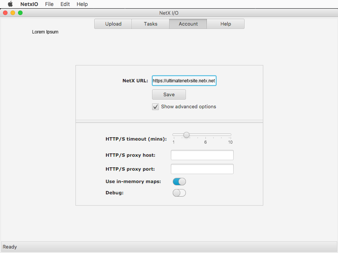Enable the Debug switch
338x253 pixels.
179,193
